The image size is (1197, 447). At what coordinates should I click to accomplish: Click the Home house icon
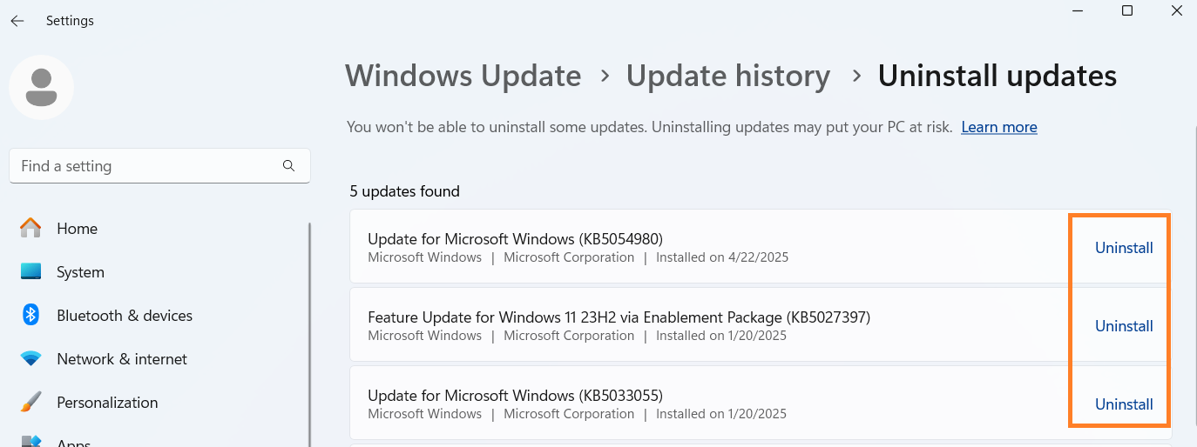click(x=30, y=229)
